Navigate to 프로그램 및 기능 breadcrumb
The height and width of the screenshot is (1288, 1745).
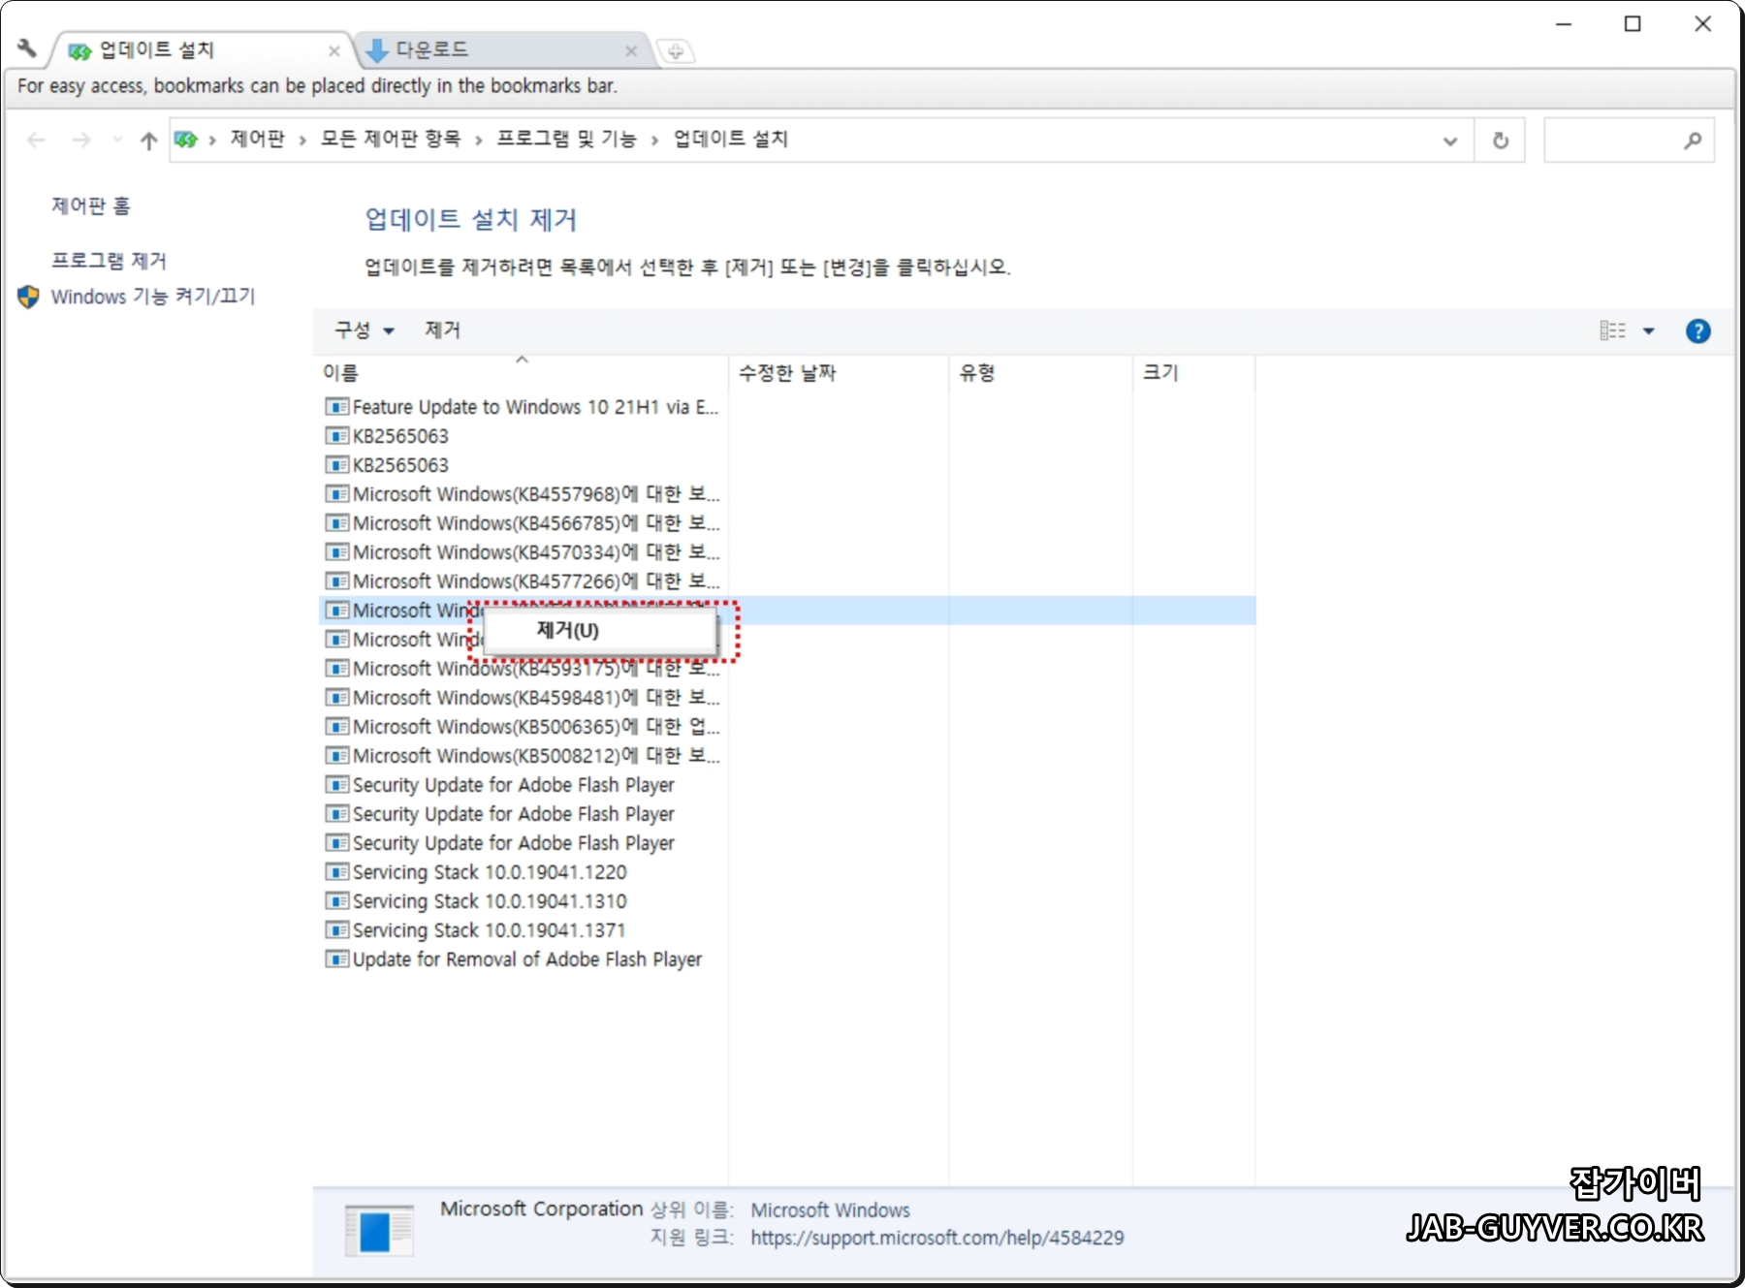[x=566, y=140]
